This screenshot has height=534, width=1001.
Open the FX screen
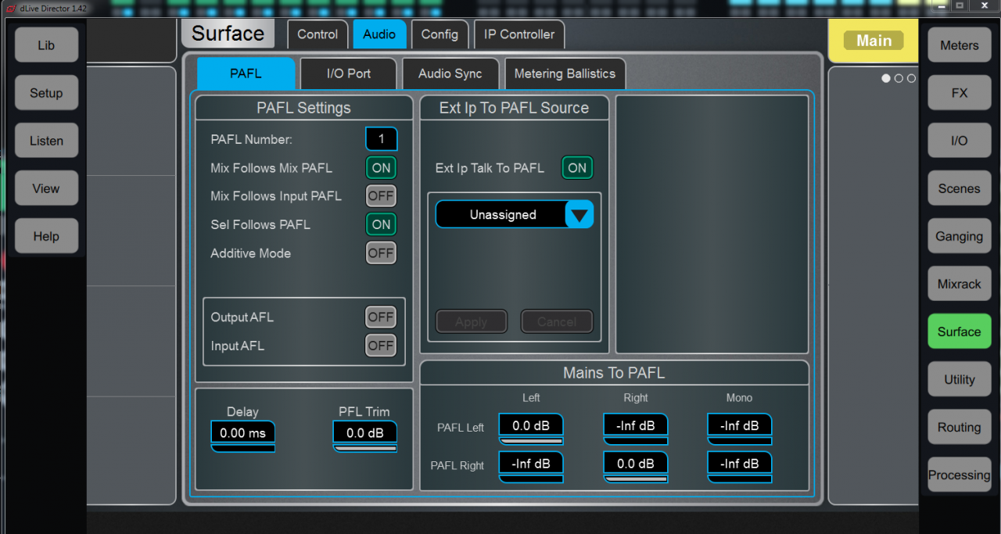pos(960,93)
